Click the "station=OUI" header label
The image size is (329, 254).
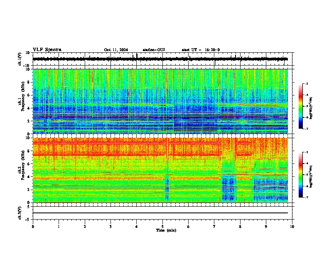click(154, 50)
